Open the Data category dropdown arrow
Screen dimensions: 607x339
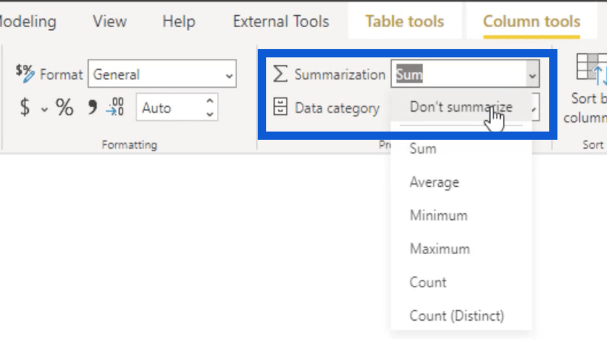pos(534,108)
